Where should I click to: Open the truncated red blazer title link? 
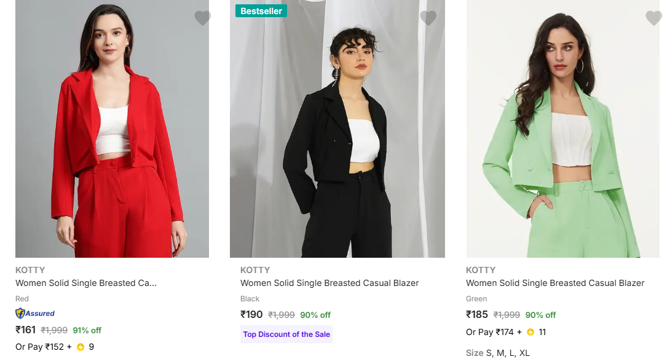coord(86,283)
